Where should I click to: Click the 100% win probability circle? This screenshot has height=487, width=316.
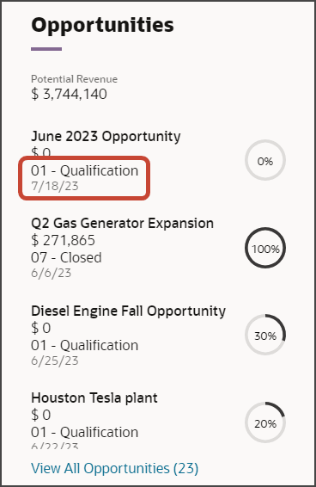pos(265,248)
